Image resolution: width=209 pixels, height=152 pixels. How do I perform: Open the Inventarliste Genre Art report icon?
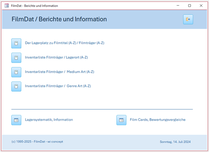(x=16, y=86)
